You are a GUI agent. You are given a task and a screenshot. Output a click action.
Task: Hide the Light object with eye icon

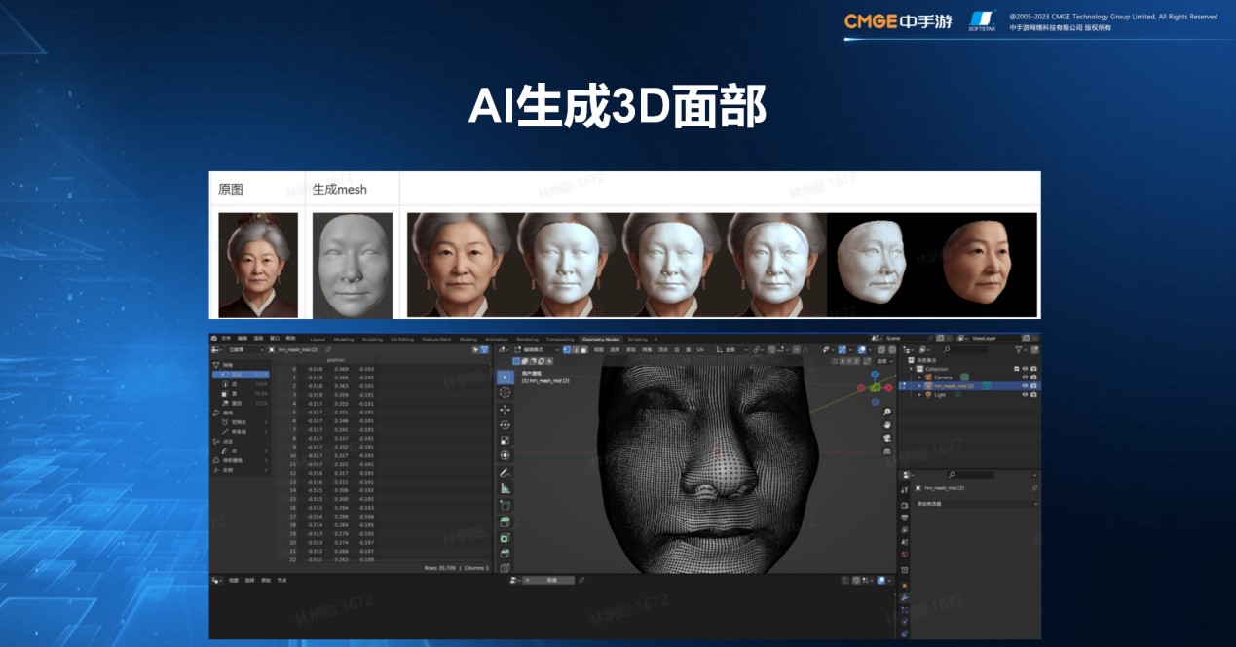(1025, 395)
